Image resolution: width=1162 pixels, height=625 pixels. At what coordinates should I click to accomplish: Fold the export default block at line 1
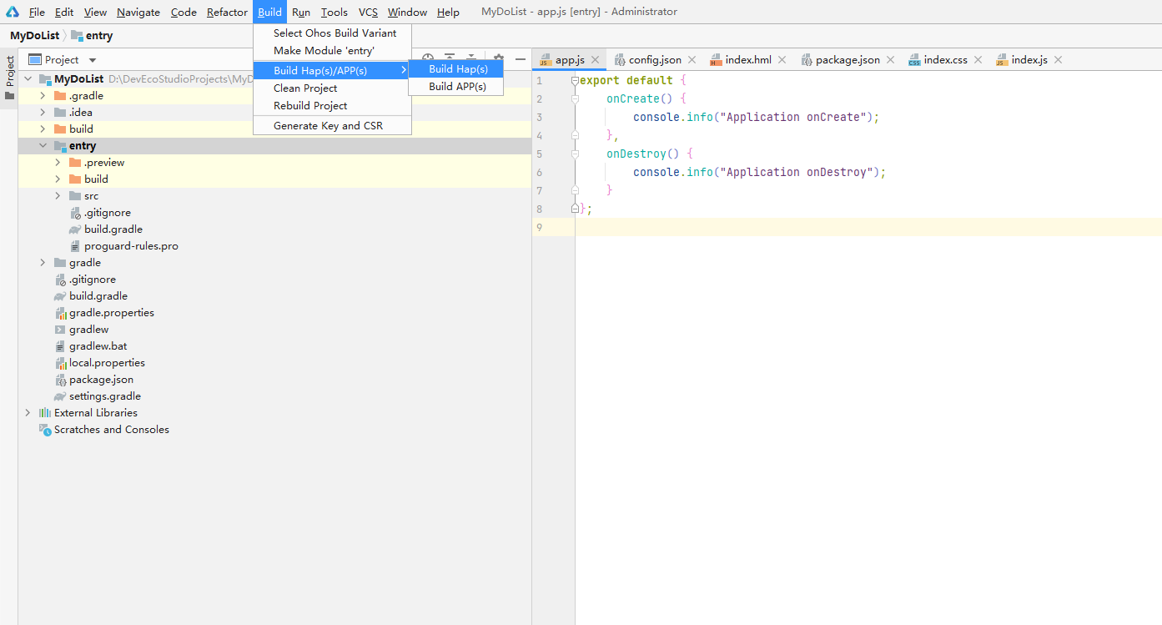coord(575,81)
